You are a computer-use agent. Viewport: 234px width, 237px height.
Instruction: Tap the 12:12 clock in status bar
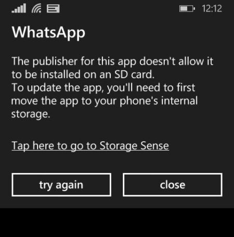click(212, 8)
